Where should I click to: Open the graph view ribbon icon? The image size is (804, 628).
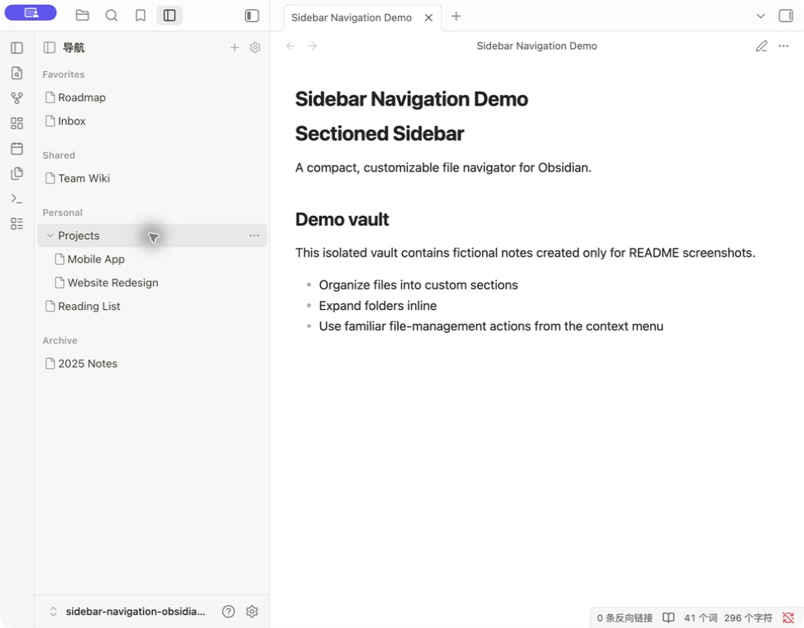coord(17,98)
